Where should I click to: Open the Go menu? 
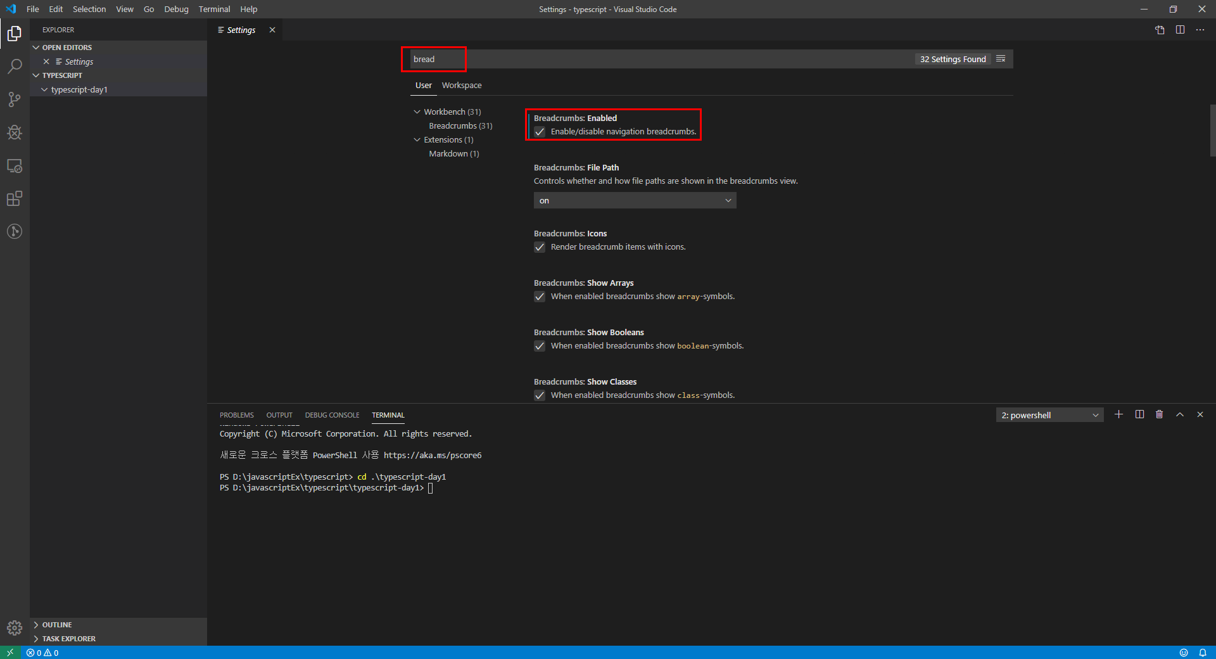(149, 9)
